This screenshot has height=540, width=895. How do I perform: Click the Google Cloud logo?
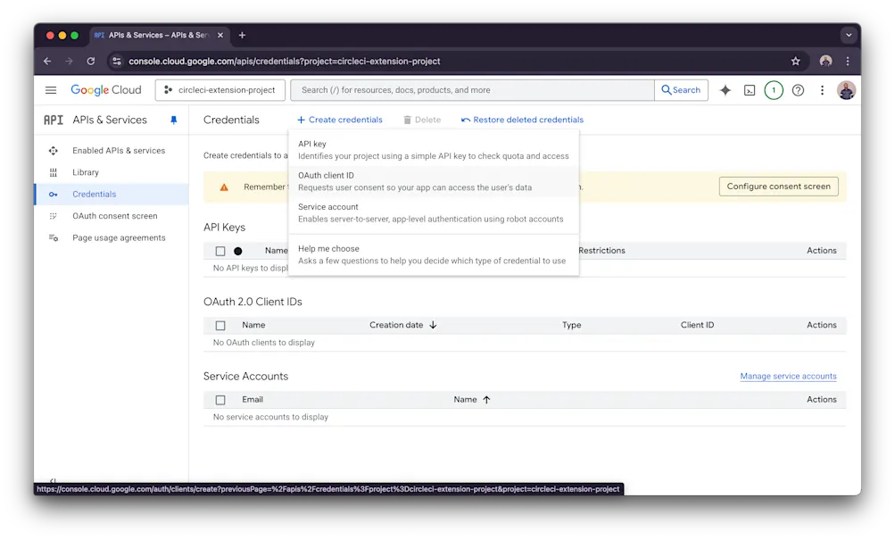point(106,90)
